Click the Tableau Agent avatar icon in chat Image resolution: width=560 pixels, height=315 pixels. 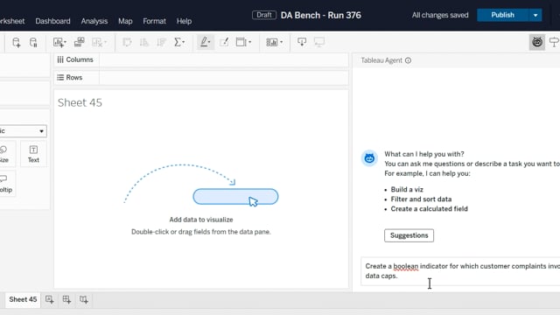pyautogui.click(x=369, y=157)
